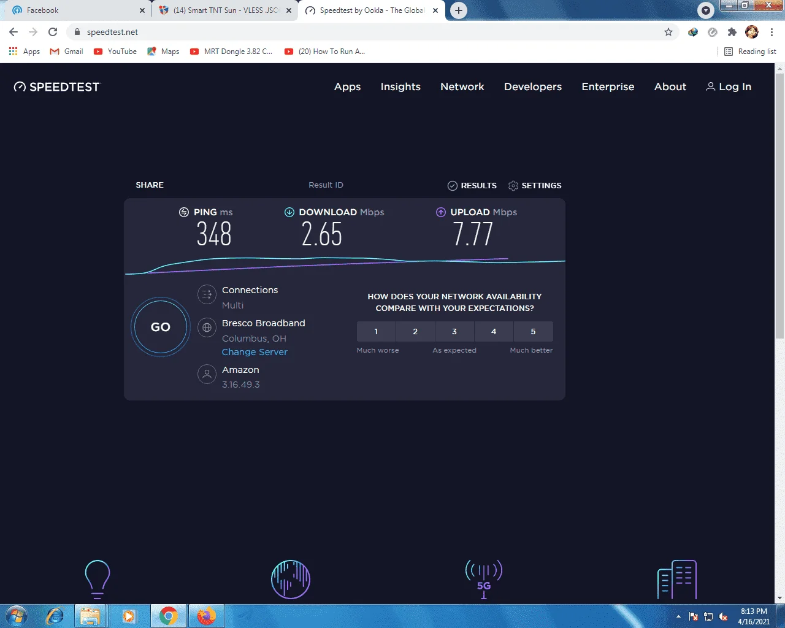Screen dimensions: 785x628
Task: Start test with GO button
Action: click(x=161, y=327)
